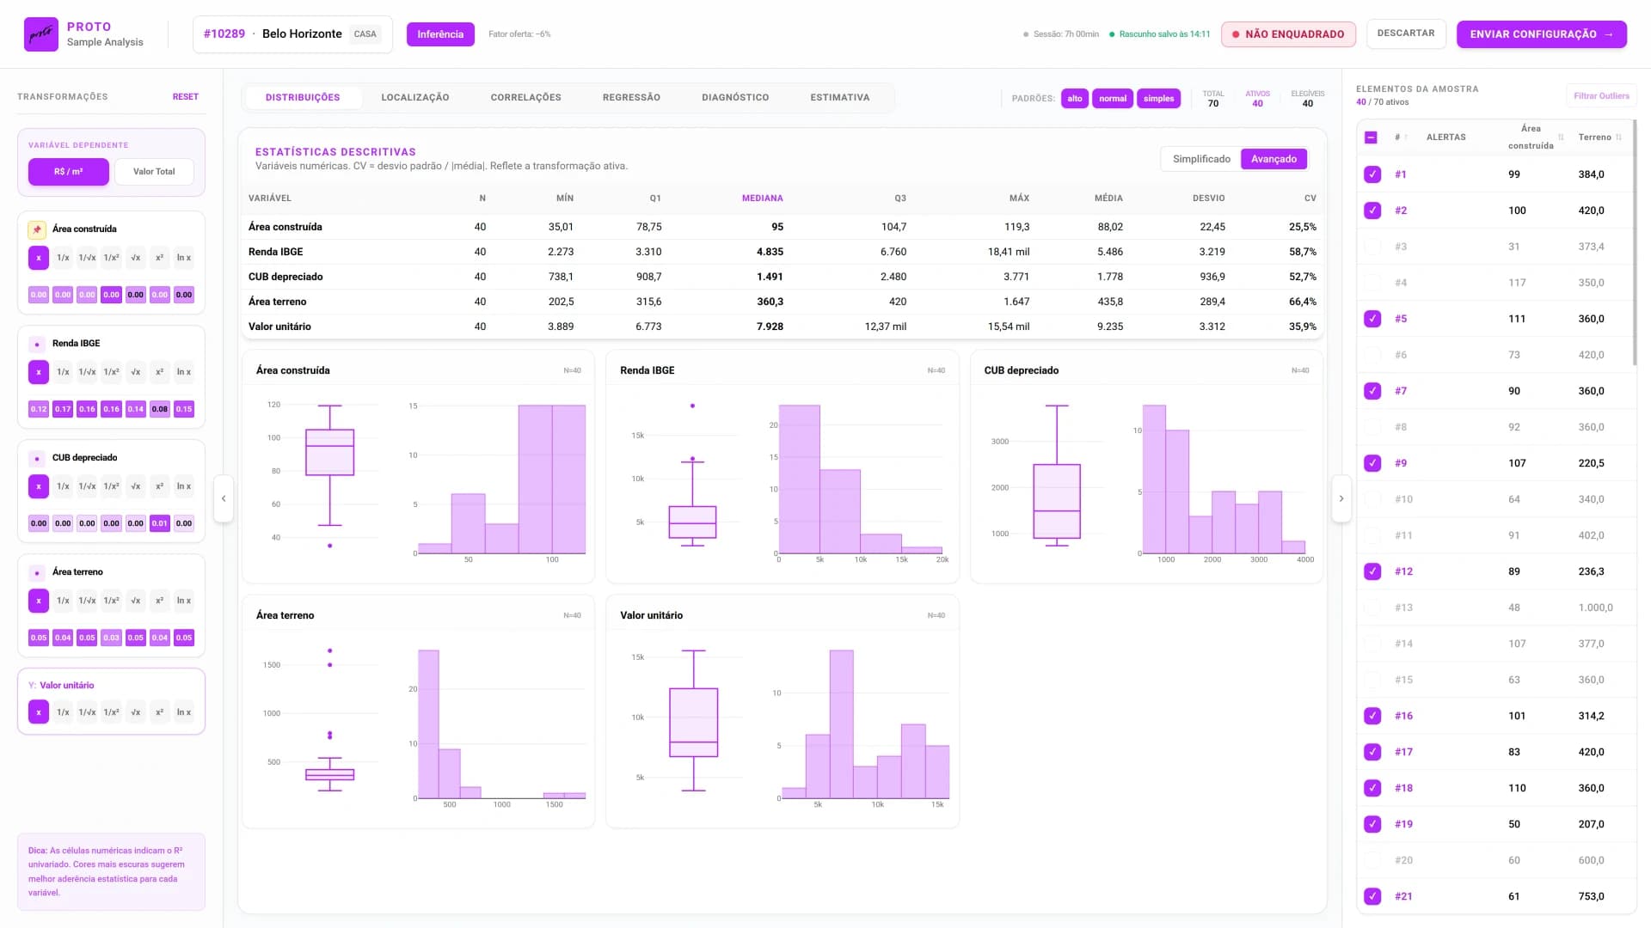
Task: Toggle the select-all checkbox in table header
Action: point(1371,137)
